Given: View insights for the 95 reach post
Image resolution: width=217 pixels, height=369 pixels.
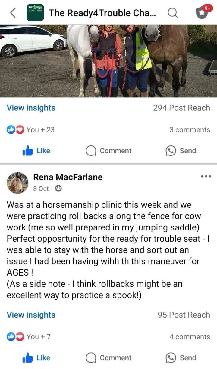Looking at the screenshot, I should click(31, 315).
